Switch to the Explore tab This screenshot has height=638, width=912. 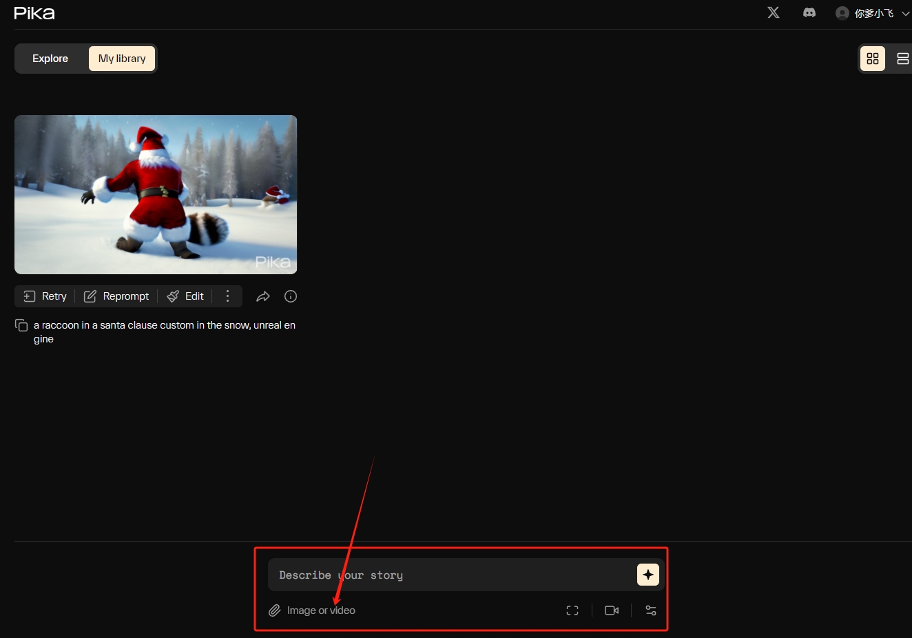point(50,59)
